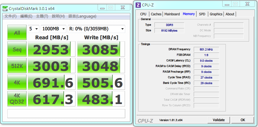Click the FSB:DRAM value 1:8

coord(206,55)
